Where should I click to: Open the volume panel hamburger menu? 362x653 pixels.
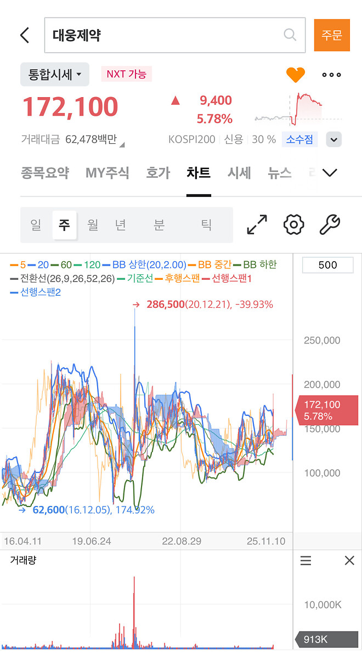coord(306,561)
